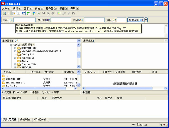Toggle remote directory tree display icon
The image size is (169, 128).
[23, 13]
